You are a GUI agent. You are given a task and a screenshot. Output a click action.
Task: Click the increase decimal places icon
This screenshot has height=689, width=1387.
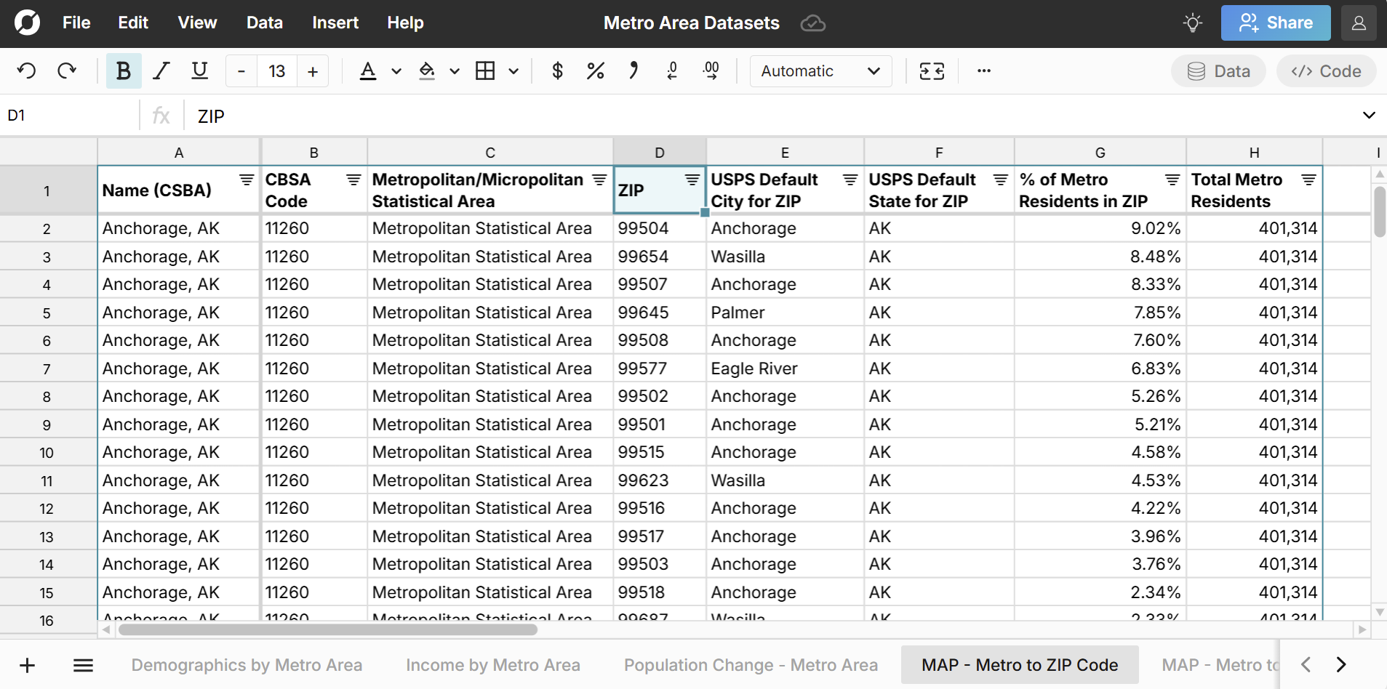pyautogui.click(x=711, y=70)
